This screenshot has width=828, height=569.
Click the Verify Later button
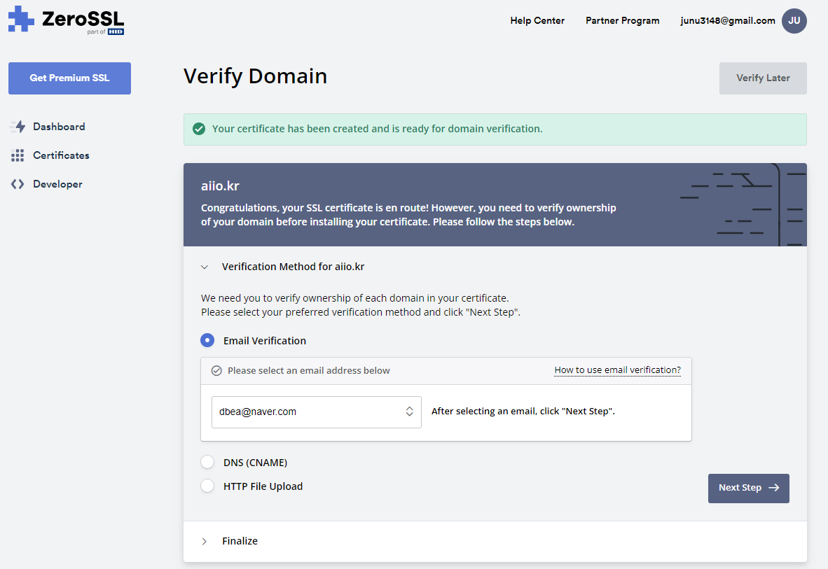click(763, 78)
